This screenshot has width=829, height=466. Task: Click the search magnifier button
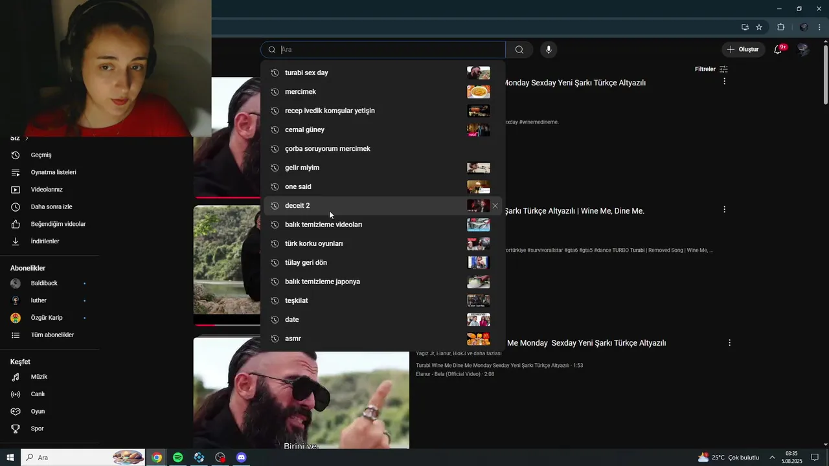click(x=519, y=50)
